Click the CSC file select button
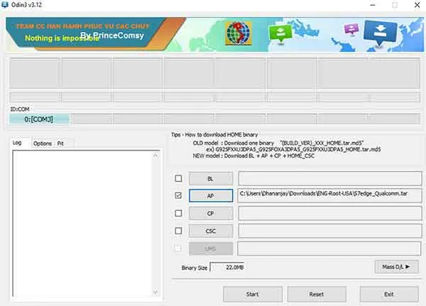426x306 pixels. pos(210,231)
